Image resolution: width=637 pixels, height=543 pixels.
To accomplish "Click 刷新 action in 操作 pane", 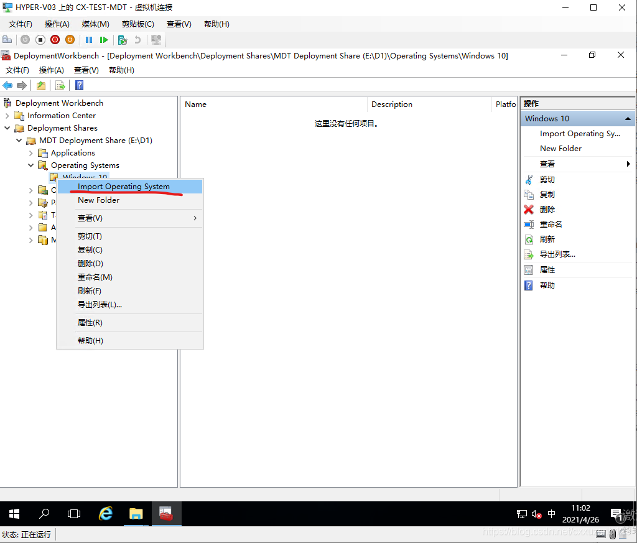I will coord(547,239).
